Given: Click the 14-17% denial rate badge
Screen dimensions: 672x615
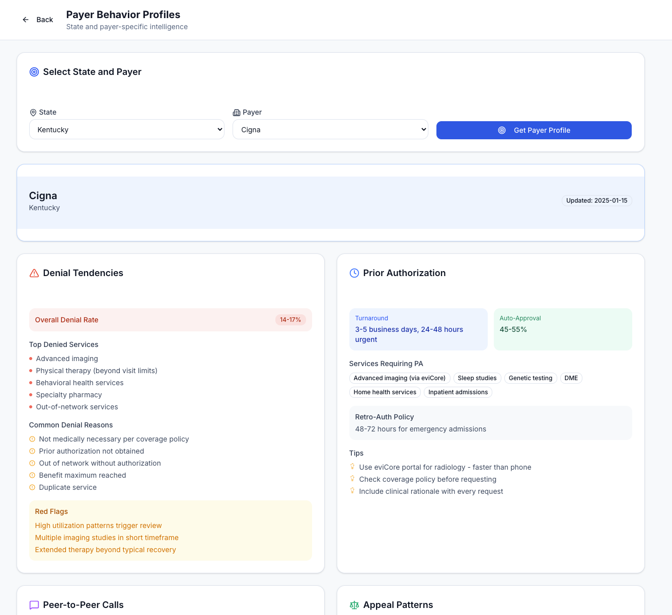Looking at the screenshot, I should point(290,320).
